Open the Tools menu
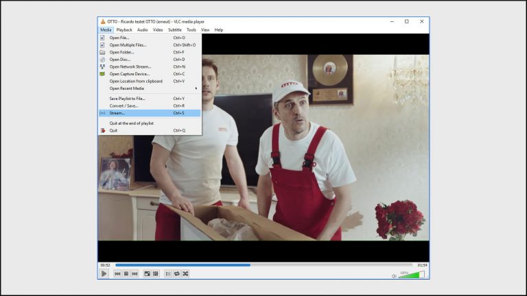The image size is (527, 296). coord(191,30)
